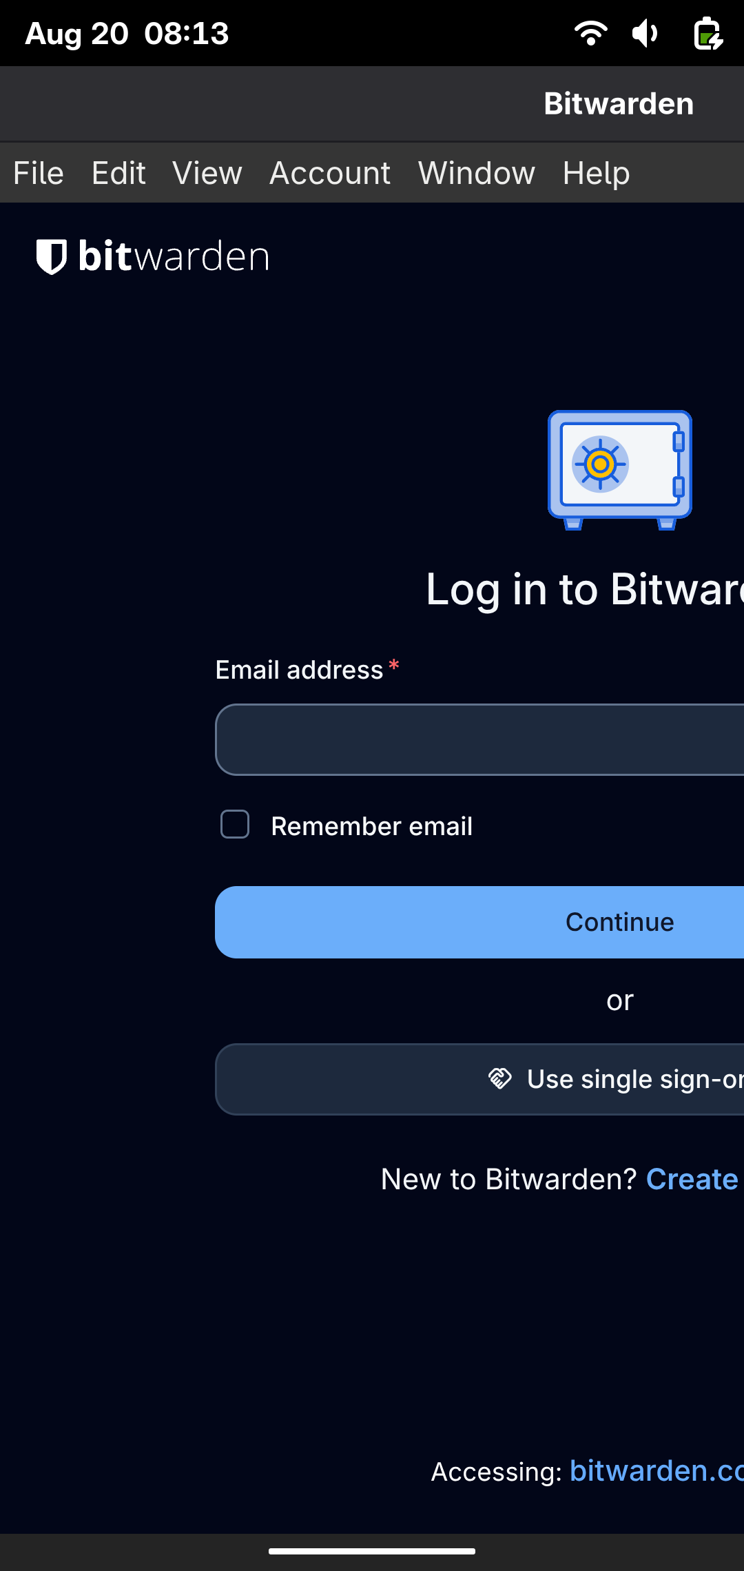Open the Window menu

(x=477, y=173)
